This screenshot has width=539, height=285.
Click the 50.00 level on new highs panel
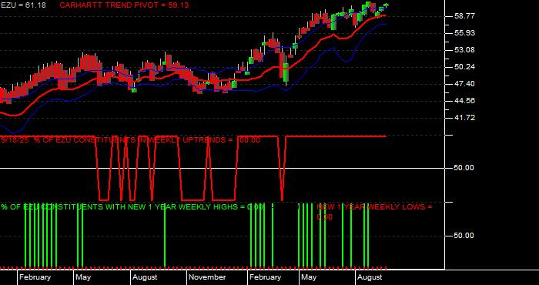pos(464,236)
